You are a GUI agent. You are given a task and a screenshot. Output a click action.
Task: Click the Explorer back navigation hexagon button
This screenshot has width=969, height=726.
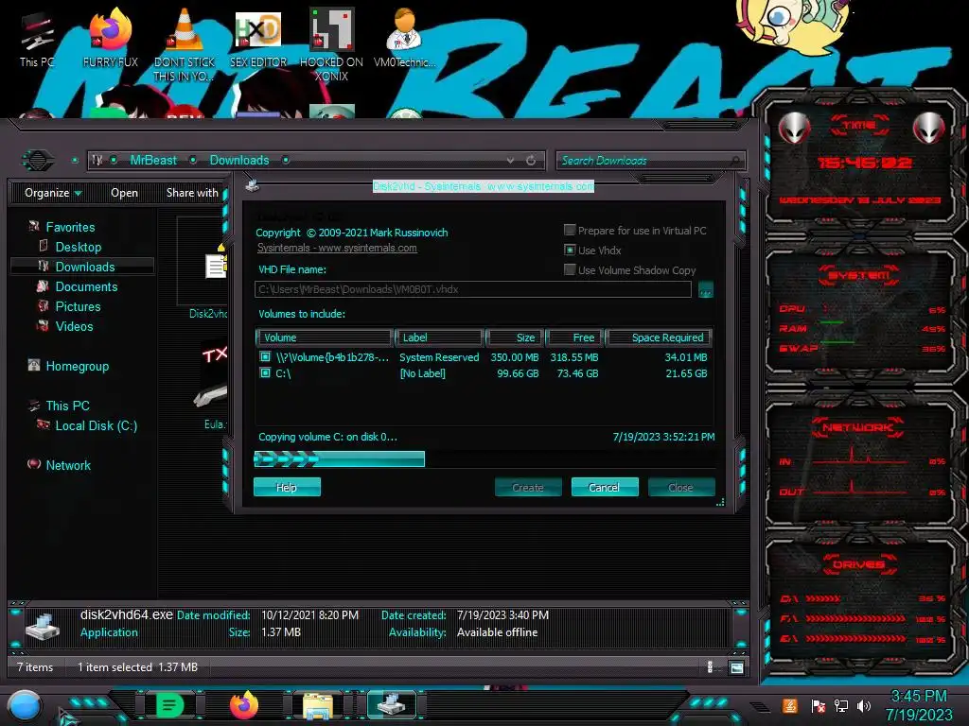[x=38, y=161]
